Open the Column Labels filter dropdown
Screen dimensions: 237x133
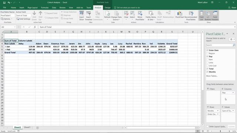click(34, 41)
